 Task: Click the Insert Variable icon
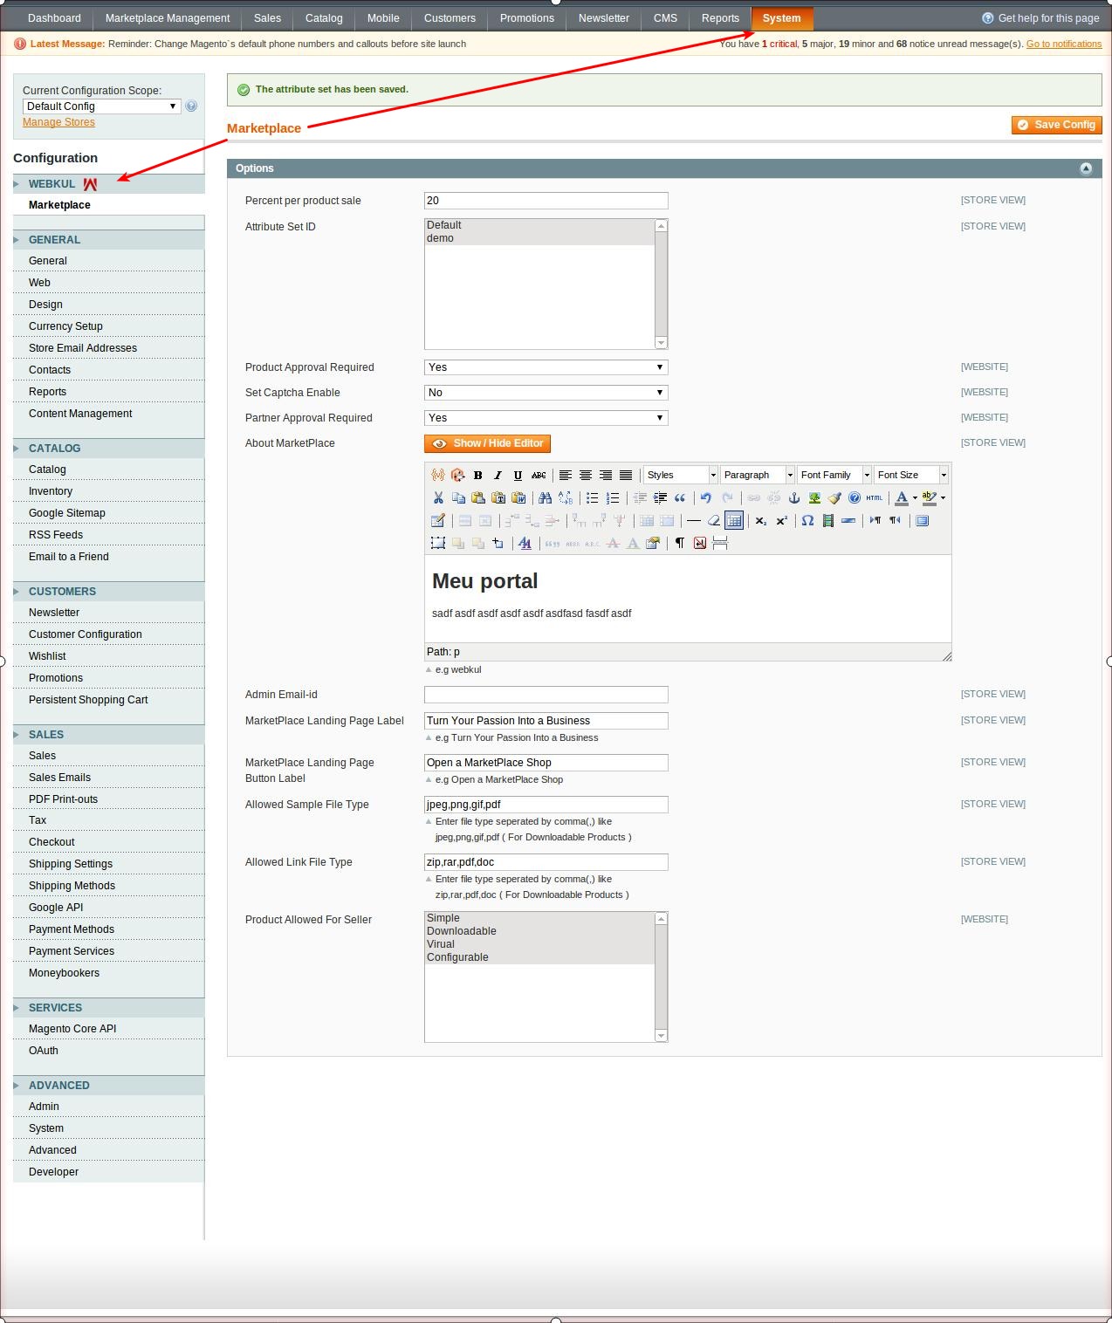(437, 475)
